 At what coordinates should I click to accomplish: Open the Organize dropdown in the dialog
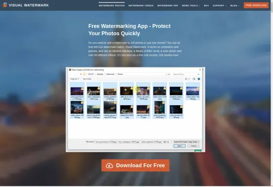(74, 79)
